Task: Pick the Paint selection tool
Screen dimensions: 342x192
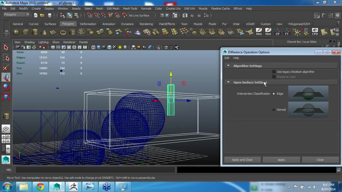Action: [6, 67]
